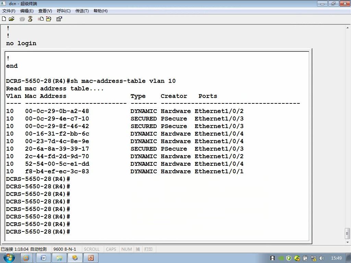Image resolution: width=351 pixels, height=263 pixels.
Task: Click the grayed-out Call phone icon
Action: (x=22, y=19)
